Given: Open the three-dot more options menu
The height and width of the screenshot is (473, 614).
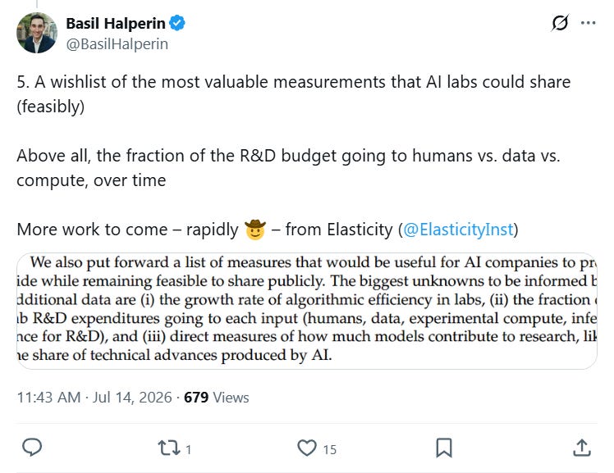Looking at the screenshot, I should click(x=589, y=23).
